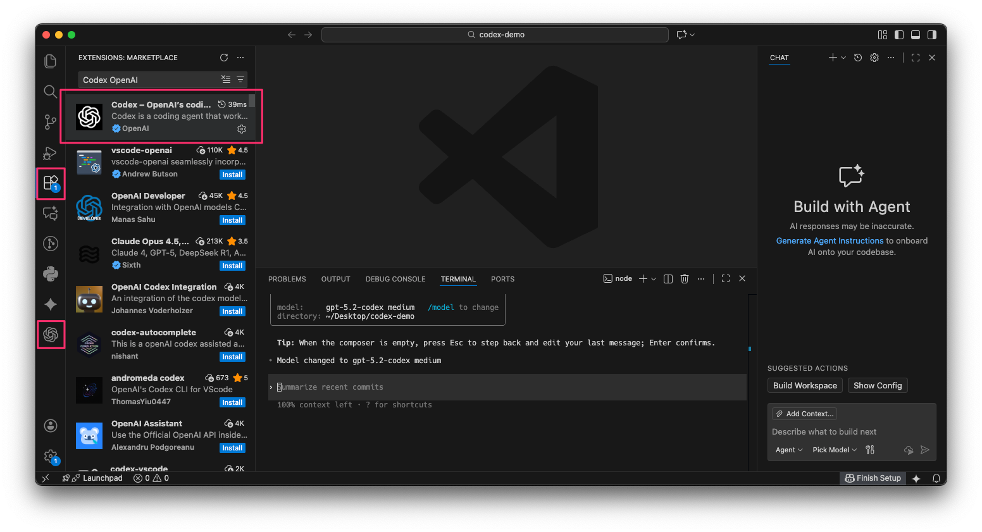Open the Explorer view in activity bar
This screenshot has width=982, height=532.
pyautogui.click(x=51, y=61)
